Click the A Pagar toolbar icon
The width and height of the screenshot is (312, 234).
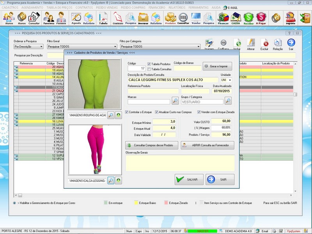261,18
